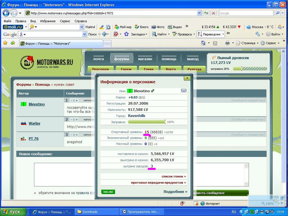Open протокол передачи предметов link
Screen dimensions: 288x216
tap(159, 183)
